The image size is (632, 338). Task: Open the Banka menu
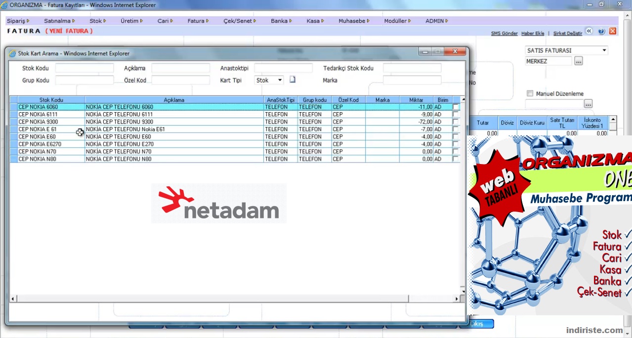coord(281,21)
